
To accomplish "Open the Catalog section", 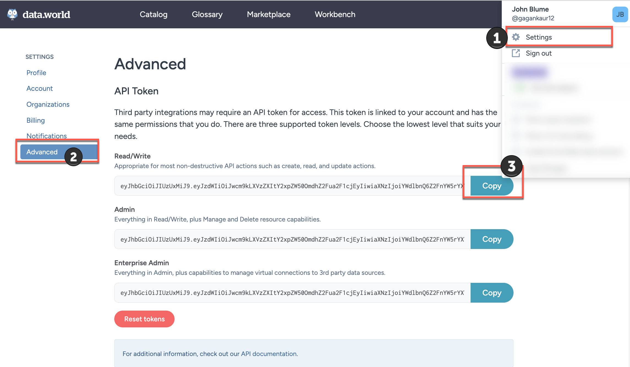I will (x=153, y=14).
